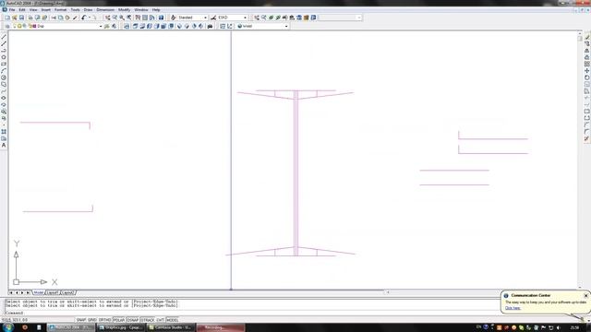
Task: Open the Windows Start button
Action: click(7, 327)
